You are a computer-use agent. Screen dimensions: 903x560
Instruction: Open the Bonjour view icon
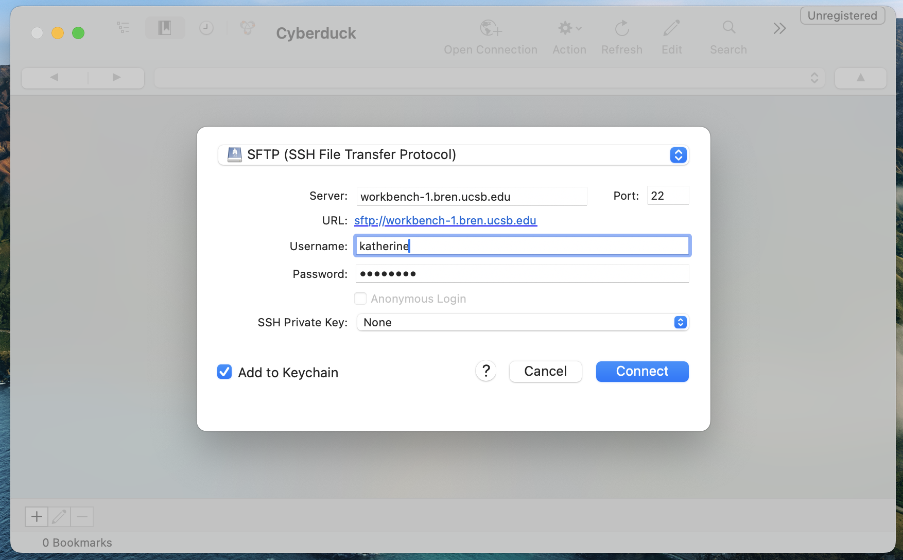coord(247,28)
